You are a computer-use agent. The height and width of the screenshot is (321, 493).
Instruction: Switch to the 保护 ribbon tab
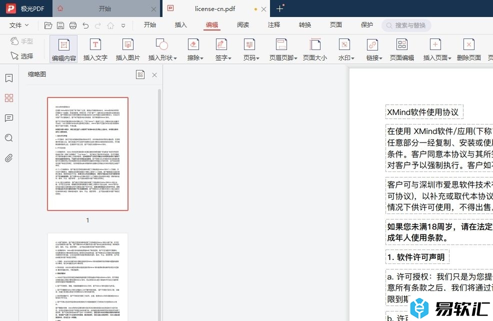pyautogui.click(x=367, y=25)
